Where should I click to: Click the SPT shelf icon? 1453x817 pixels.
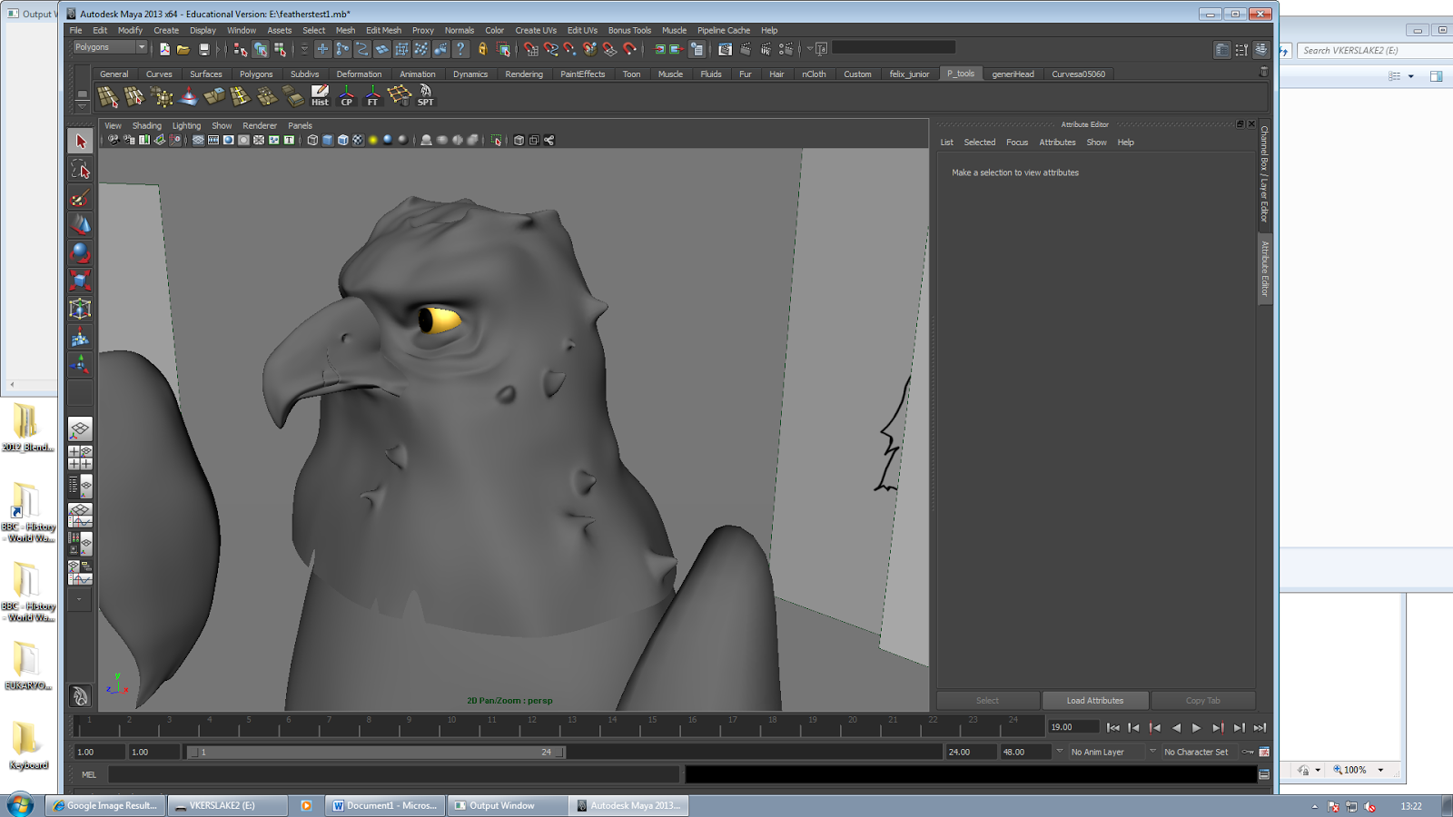[x=425, y=95]
